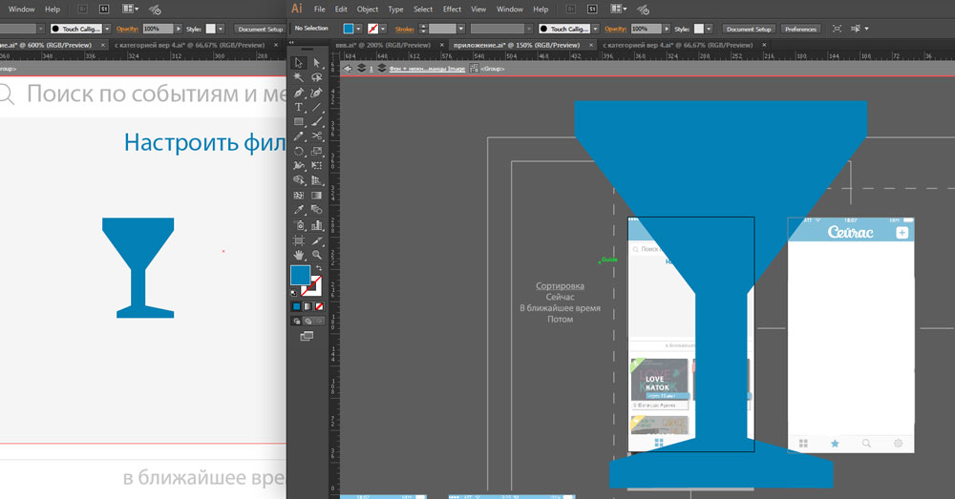Image resolution: width=955 pixels, height=499 pixels.
Task: Click the Preferences button
Action: pyautogui.click(x=800, y=29)
